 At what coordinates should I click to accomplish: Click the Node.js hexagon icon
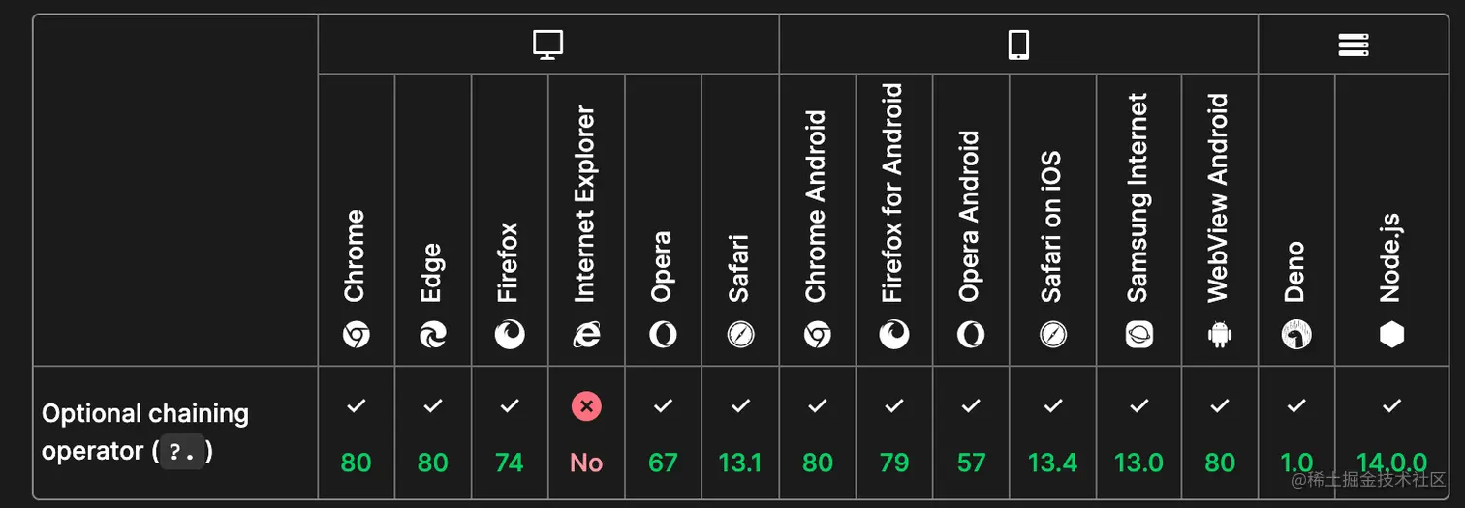1391,336
